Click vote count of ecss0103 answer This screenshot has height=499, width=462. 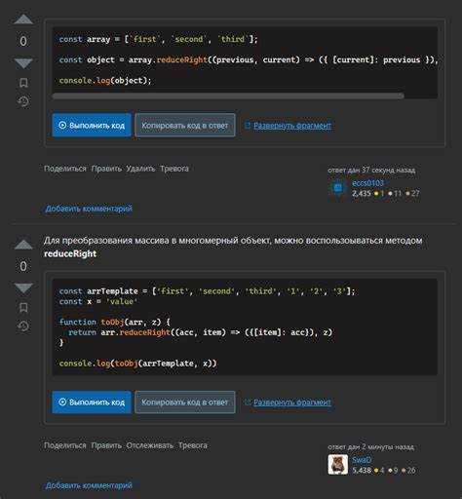click(x=23, y=41)
